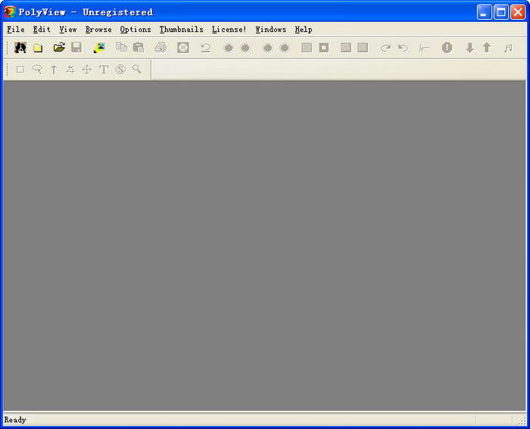Screen dimensions: 530x429
Task: Click the binoculars browse icon in toolbar
Action: tap(20, 48)
